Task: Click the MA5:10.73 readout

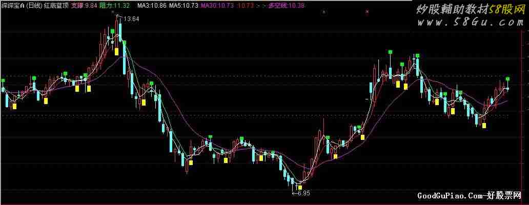Action: click(184, 6)
